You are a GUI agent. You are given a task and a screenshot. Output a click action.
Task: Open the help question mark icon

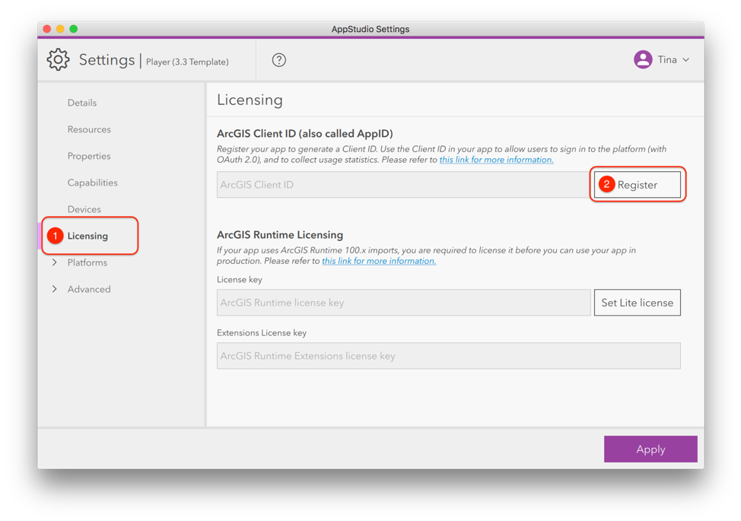(x=278, y=60)
